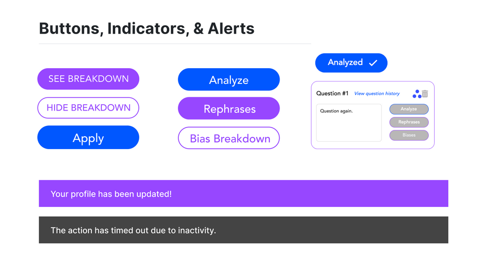496x279 pixels.
Task: Click the 'Your profile has been updated!' text
Action: pos(111,194)
